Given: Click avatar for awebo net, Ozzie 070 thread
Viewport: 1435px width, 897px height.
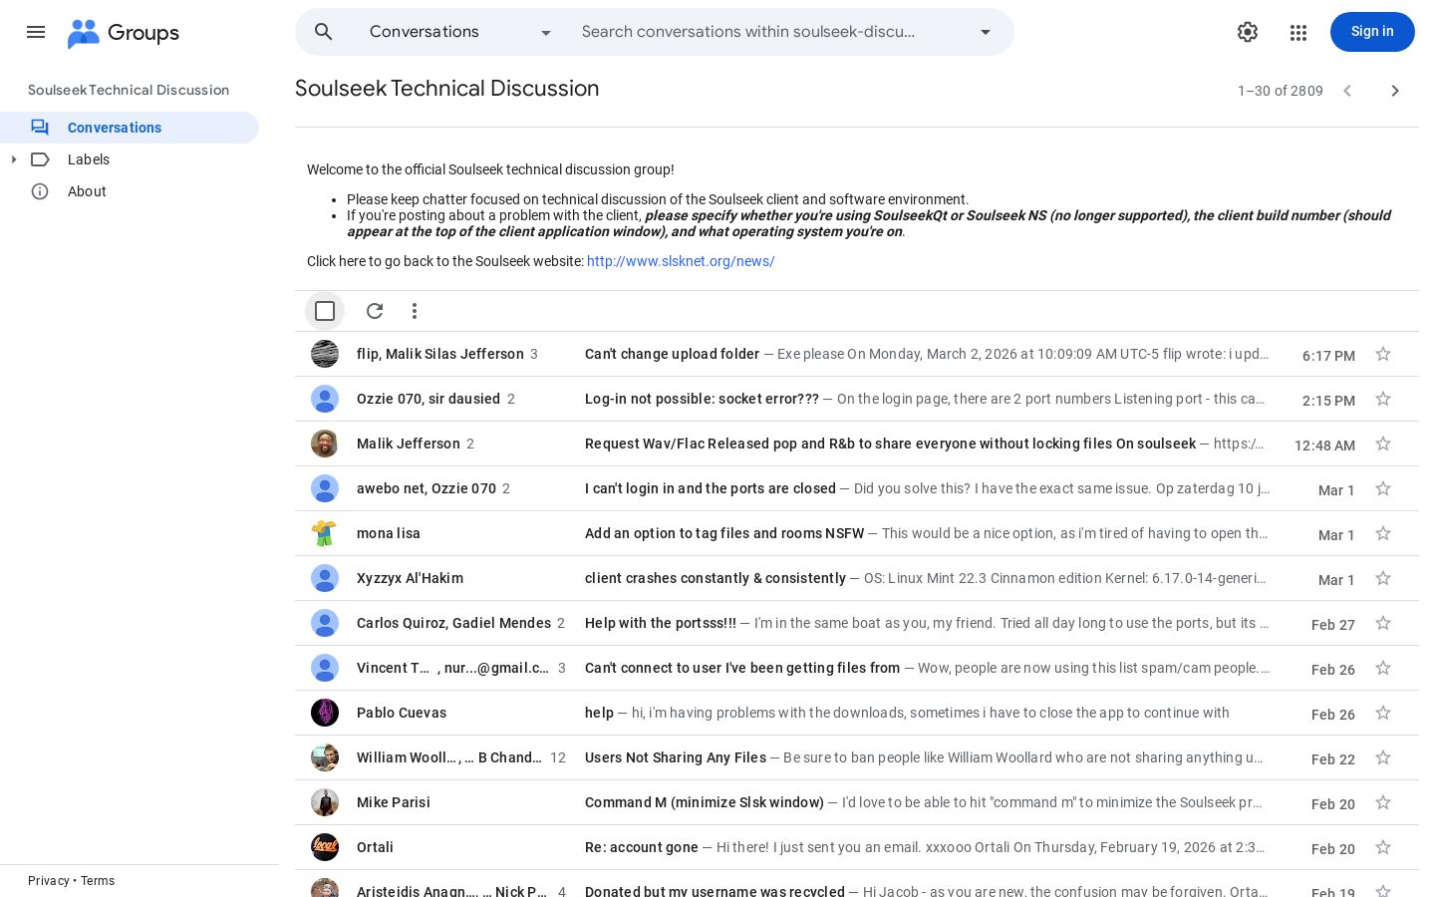Looking at the screenshot, I should click(x=325, y=488).
